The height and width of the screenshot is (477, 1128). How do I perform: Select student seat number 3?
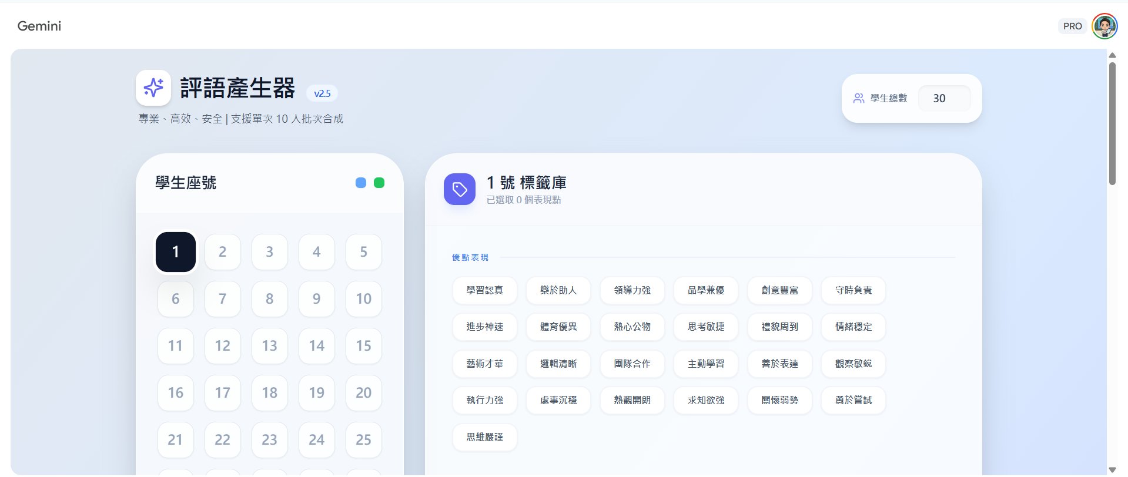point(270,252)
